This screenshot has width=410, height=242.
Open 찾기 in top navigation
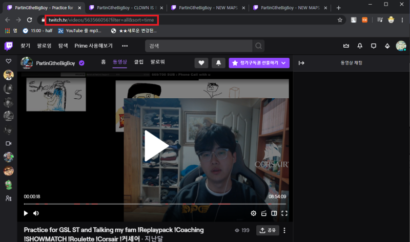coord(25,46)
